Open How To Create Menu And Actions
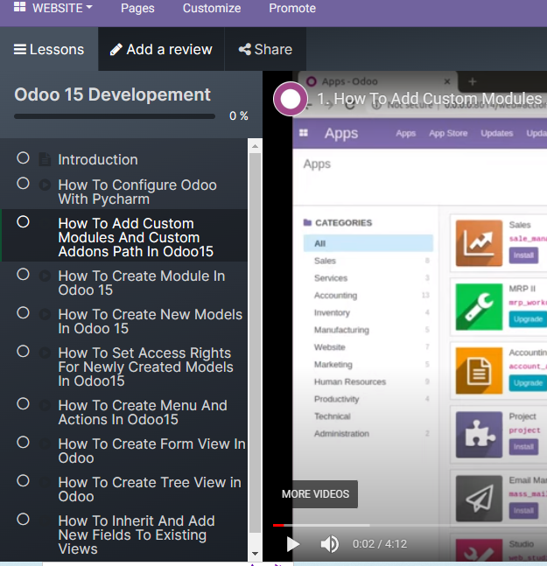Screen dimensions: 547x566 coord(143,412)
